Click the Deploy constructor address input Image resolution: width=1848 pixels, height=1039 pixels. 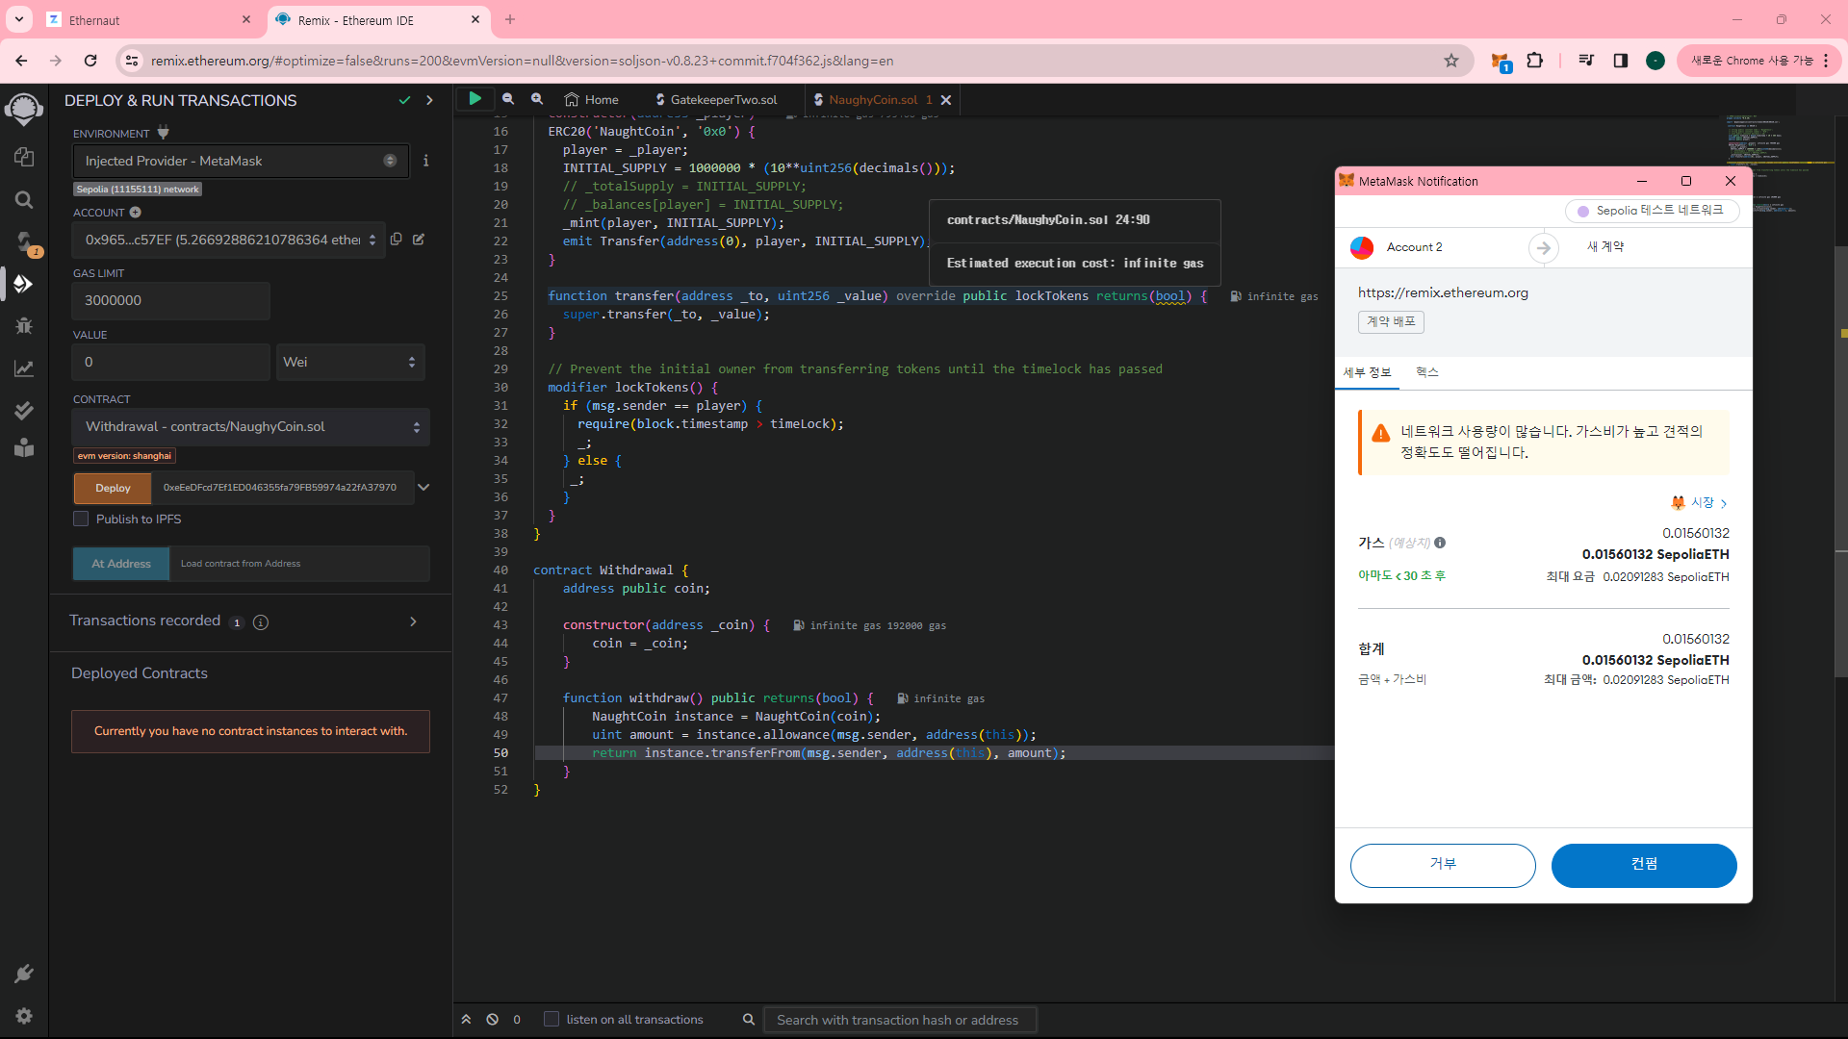click(282, 488)
